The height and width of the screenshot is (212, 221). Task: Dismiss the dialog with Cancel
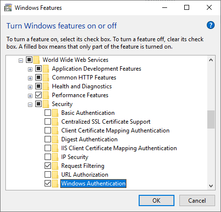[x=197, y=201]
